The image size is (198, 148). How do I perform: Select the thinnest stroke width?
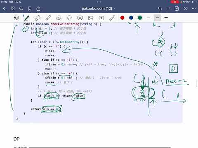[148, 18]
